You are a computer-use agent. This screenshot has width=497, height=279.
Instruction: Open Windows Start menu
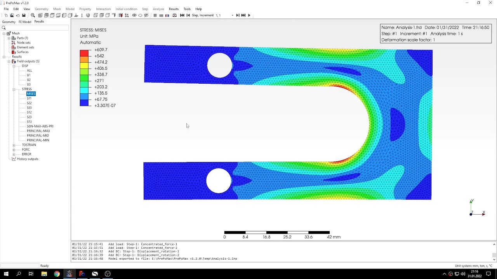click(x=6, y=274)
